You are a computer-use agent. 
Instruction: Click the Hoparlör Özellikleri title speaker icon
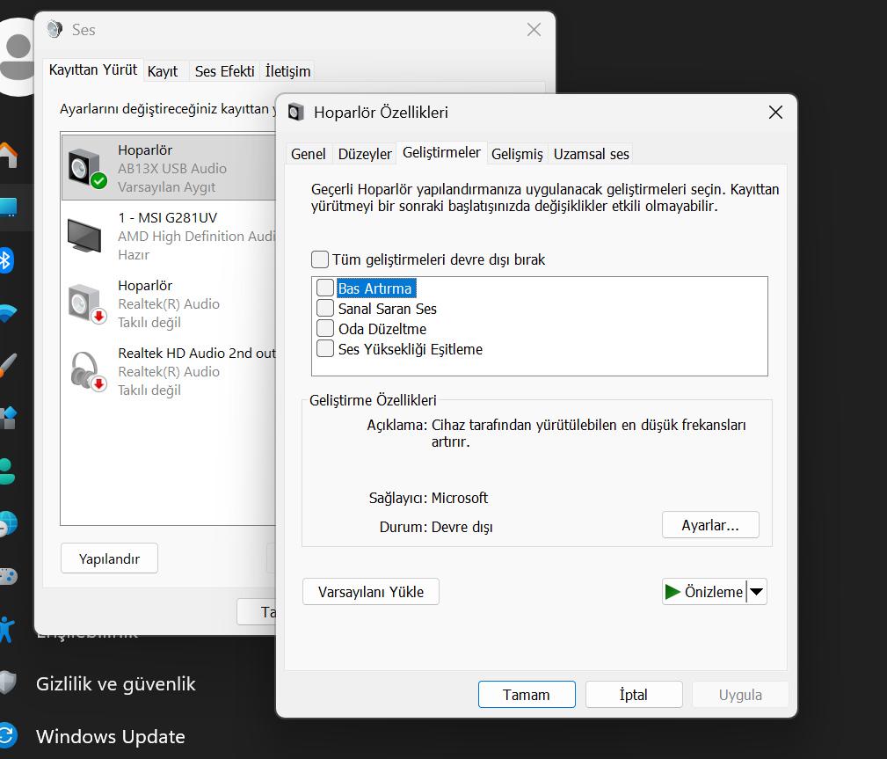296,112
